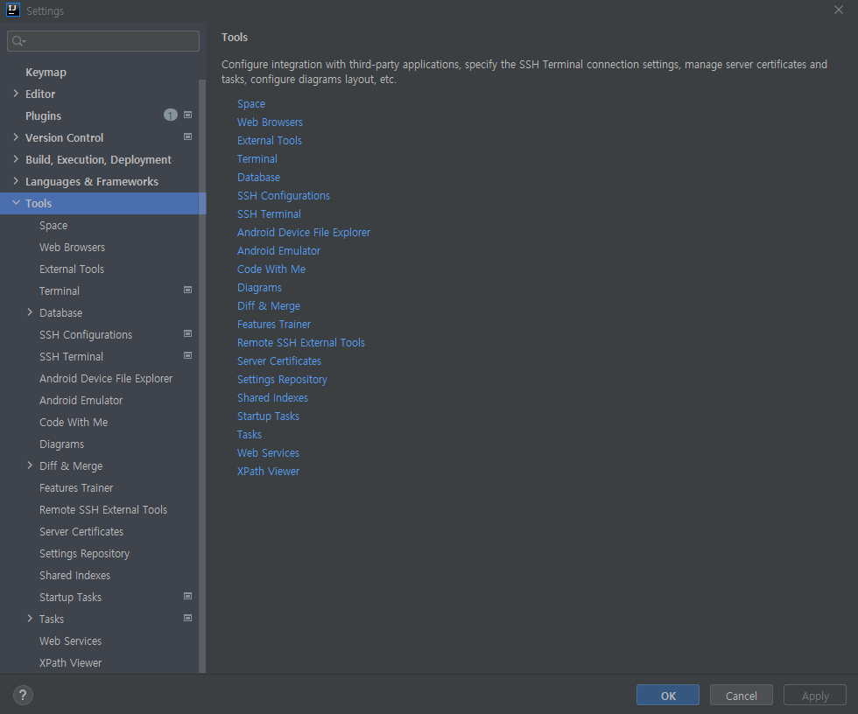Viewport: 858px width, 714px height.
Task: Select Remote SSH External Tools in tree
Action: click(103, 509)
